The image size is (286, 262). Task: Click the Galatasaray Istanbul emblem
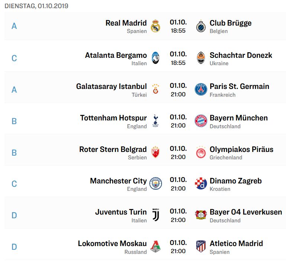pos(156,89)
